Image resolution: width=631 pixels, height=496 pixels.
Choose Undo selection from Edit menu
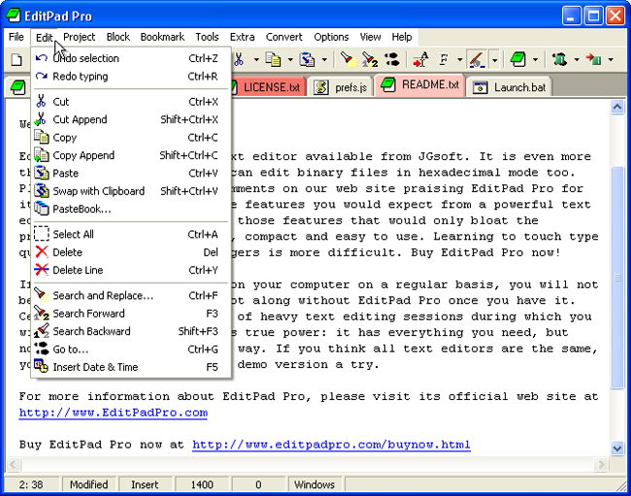pyautogui.click(x=85, y=58)
